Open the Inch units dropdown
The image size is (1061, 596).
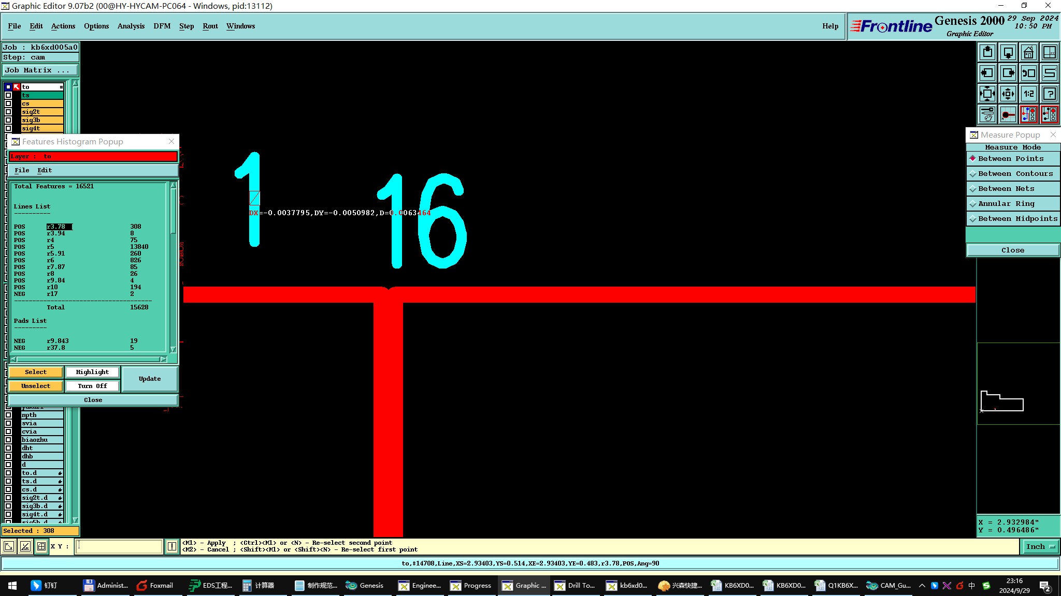coord(1040,546)
